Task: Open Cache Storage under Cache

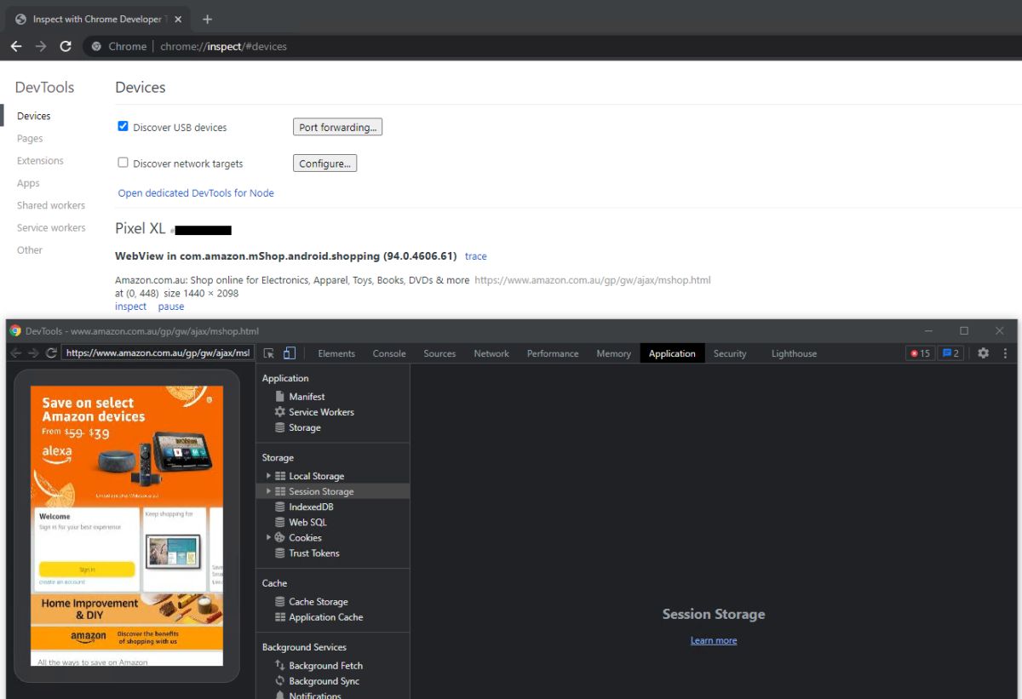Action: point(318,602)
